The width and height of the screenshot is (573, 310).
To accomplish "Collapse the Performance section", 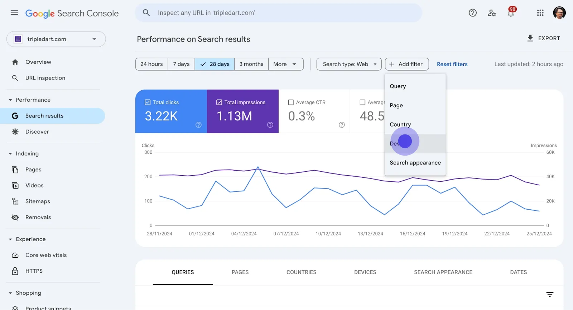I will click(x=10, y=100).
